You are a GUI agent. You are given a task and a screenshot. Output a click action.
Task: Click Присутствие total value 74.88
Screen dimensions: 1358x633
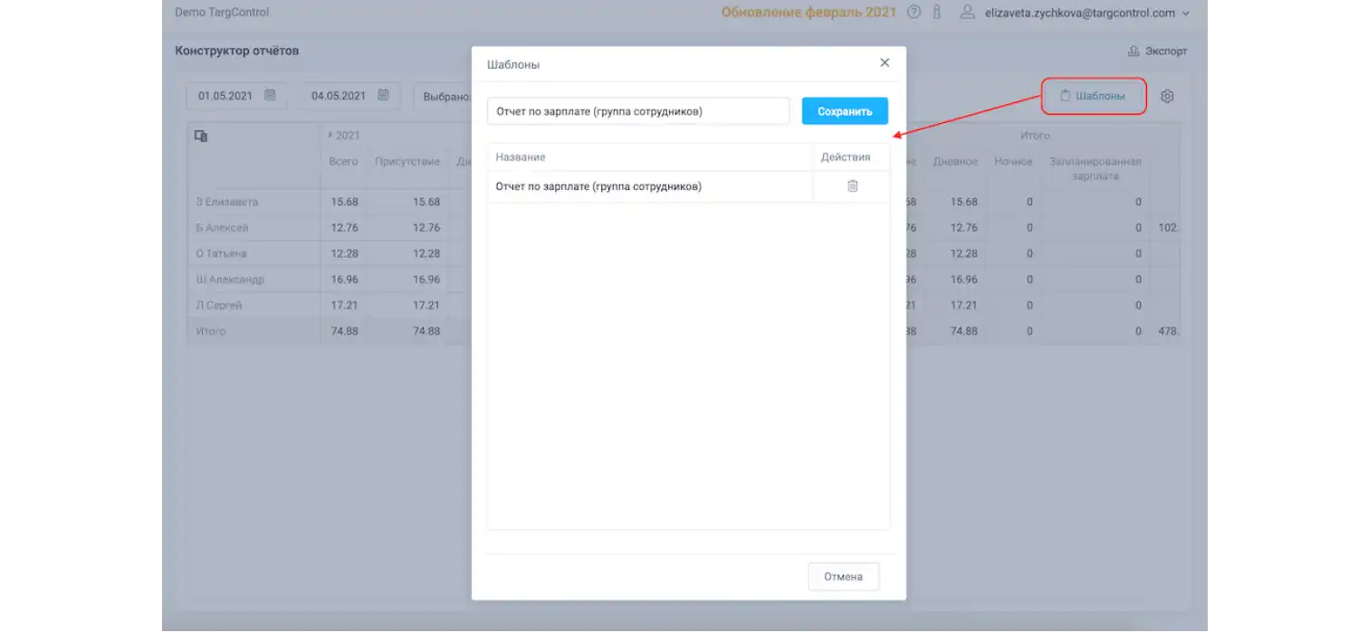[426, 331]
